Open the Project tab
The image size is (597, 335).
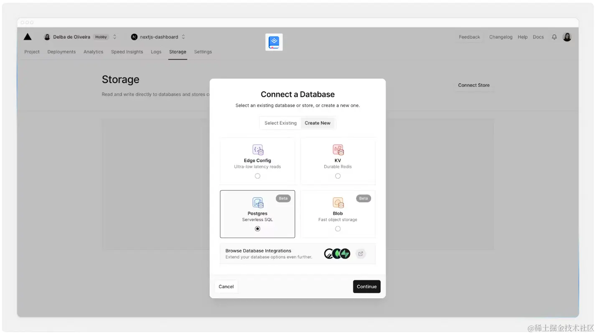[x=32, y=52]
